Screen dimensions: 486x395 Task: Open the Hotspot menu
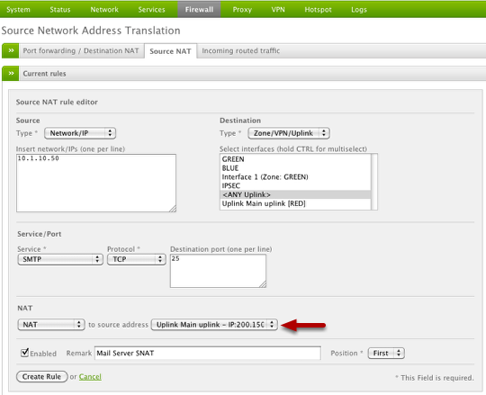click(x=318, y=9)
